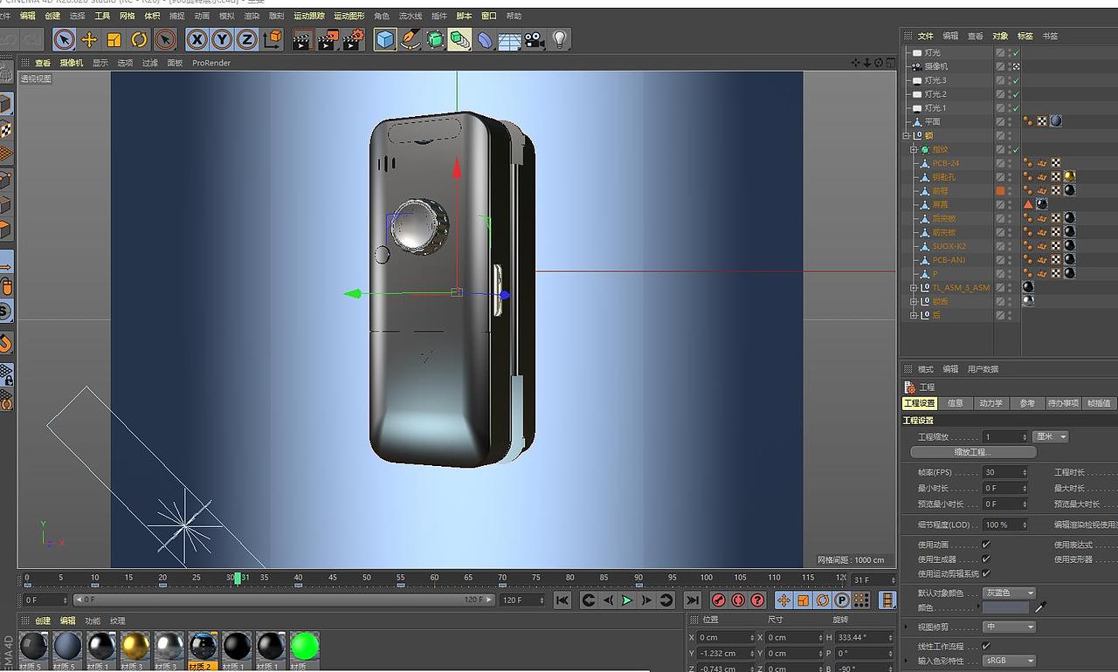Toggle the 线性工作流程 checkbox
Viewport: 1118px width, 672px height.
point(986,646)
